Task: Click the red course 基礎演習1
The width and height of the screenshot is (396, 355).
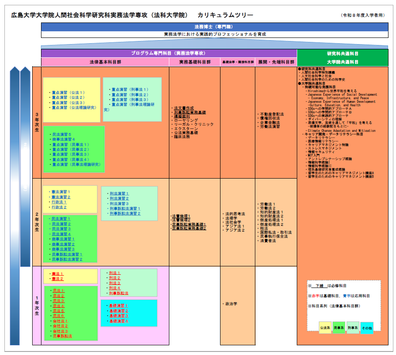Action: (119, 306)
